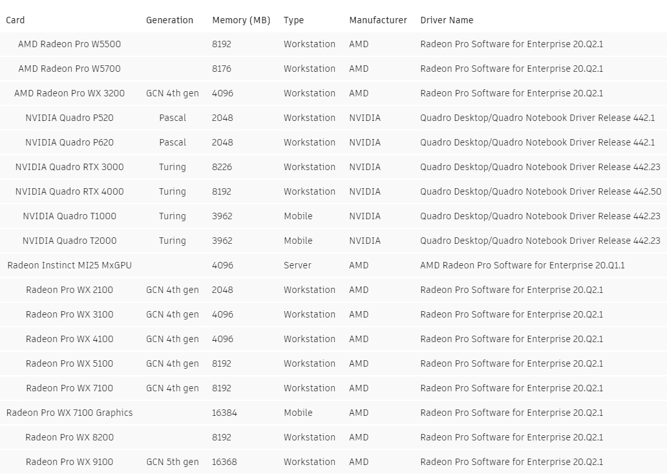Click the Turing generation for Quadro RTX 4000

coord(173,191)
